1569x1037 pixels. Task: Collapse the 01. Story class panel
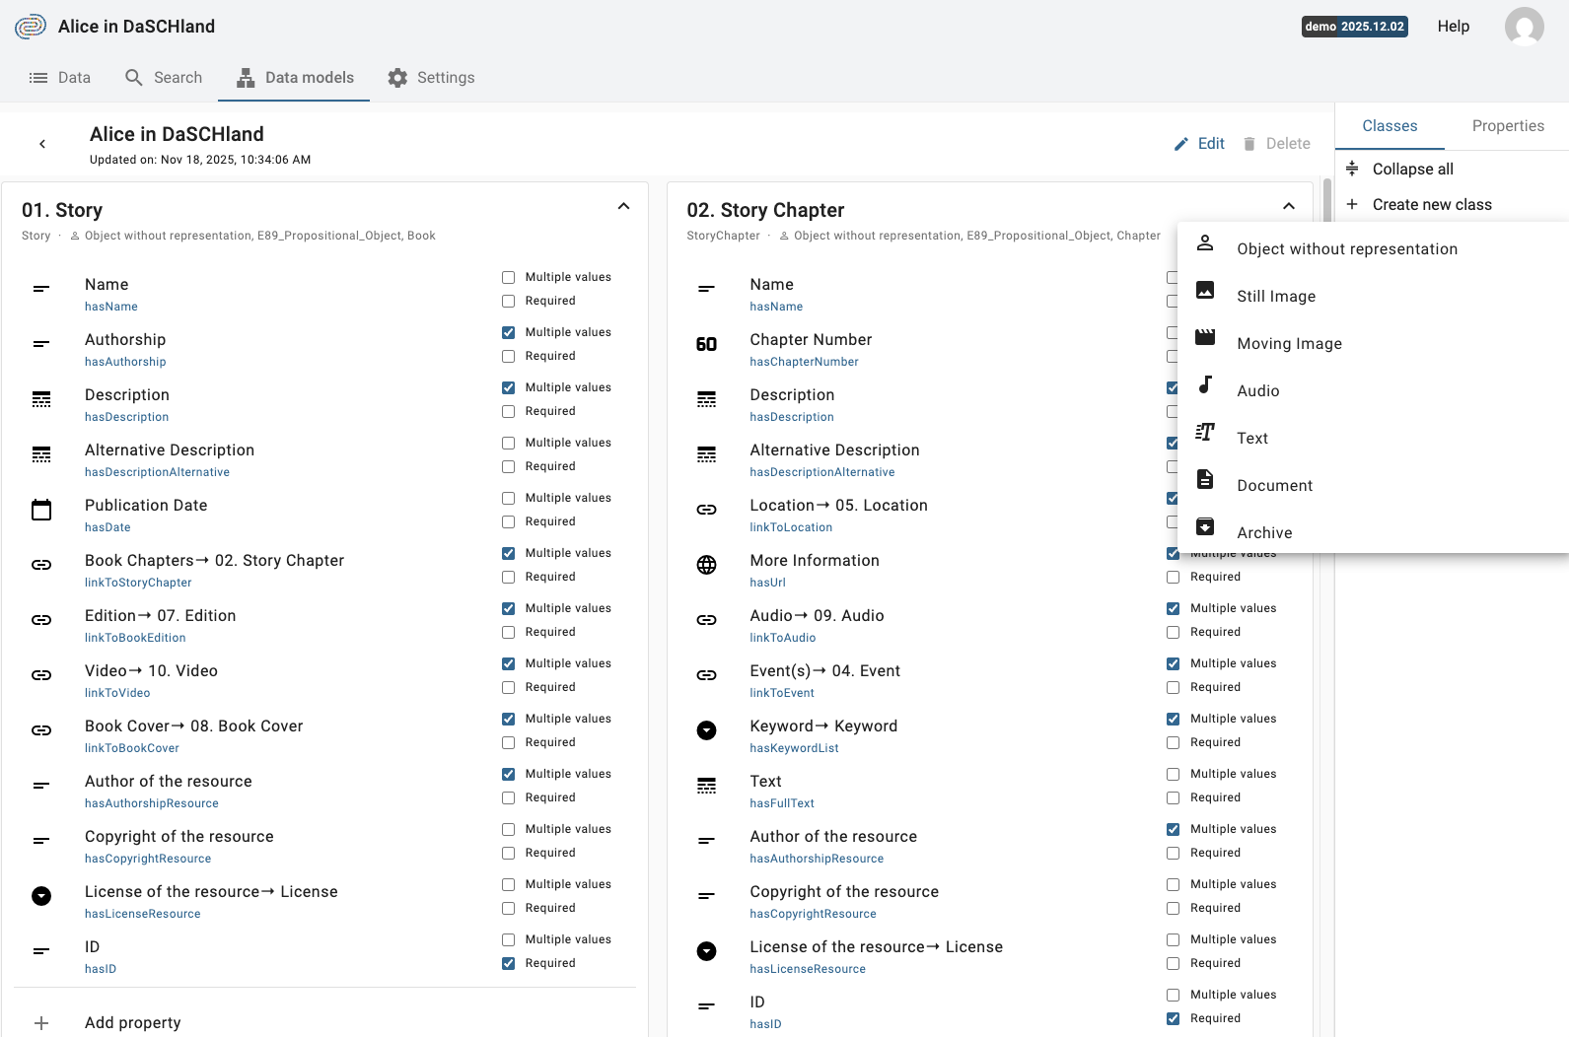coord(623,206)
